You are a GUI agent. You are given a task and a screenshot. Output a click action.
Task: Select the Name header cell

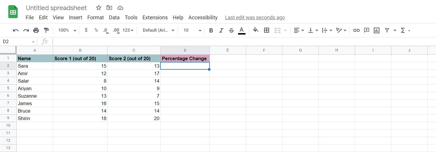pos(35,58)
